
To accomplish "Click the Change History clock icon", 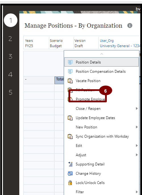I will 70,173.
